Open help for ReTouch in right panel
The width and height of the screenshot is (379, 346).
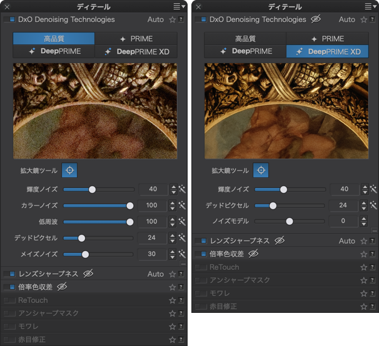point(372,267)
